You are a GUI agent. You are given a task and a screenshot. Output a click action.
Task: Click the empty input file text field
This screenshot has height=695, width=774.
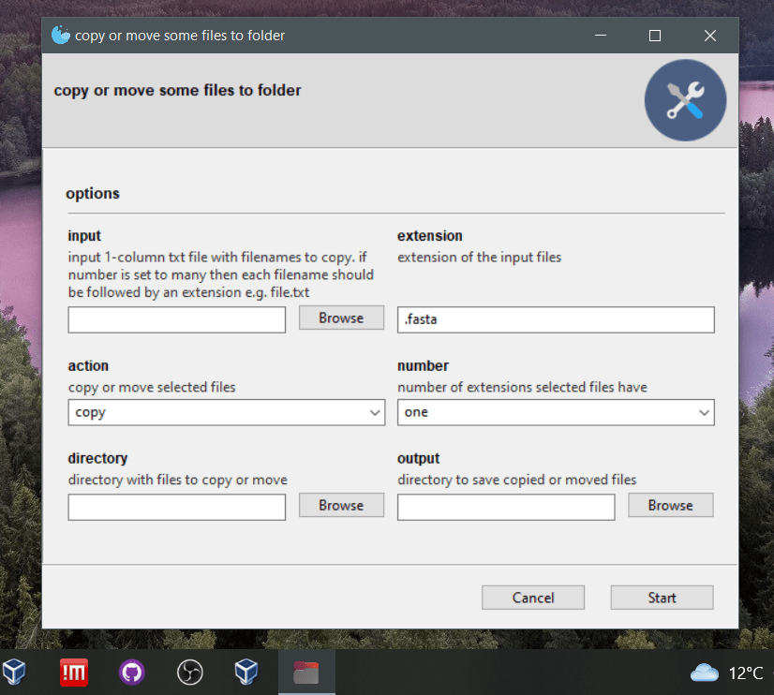[176, 319]
